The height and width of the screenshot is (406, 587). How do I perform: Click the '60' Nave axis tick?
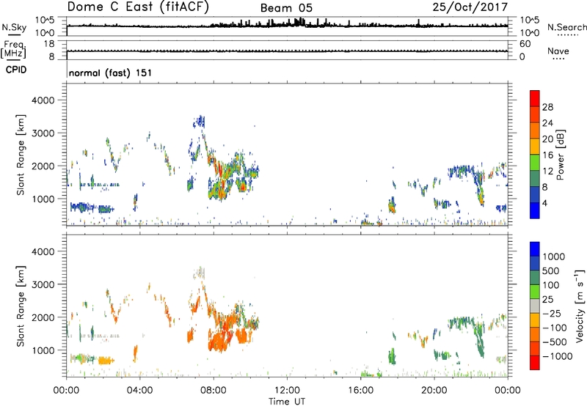525,44
